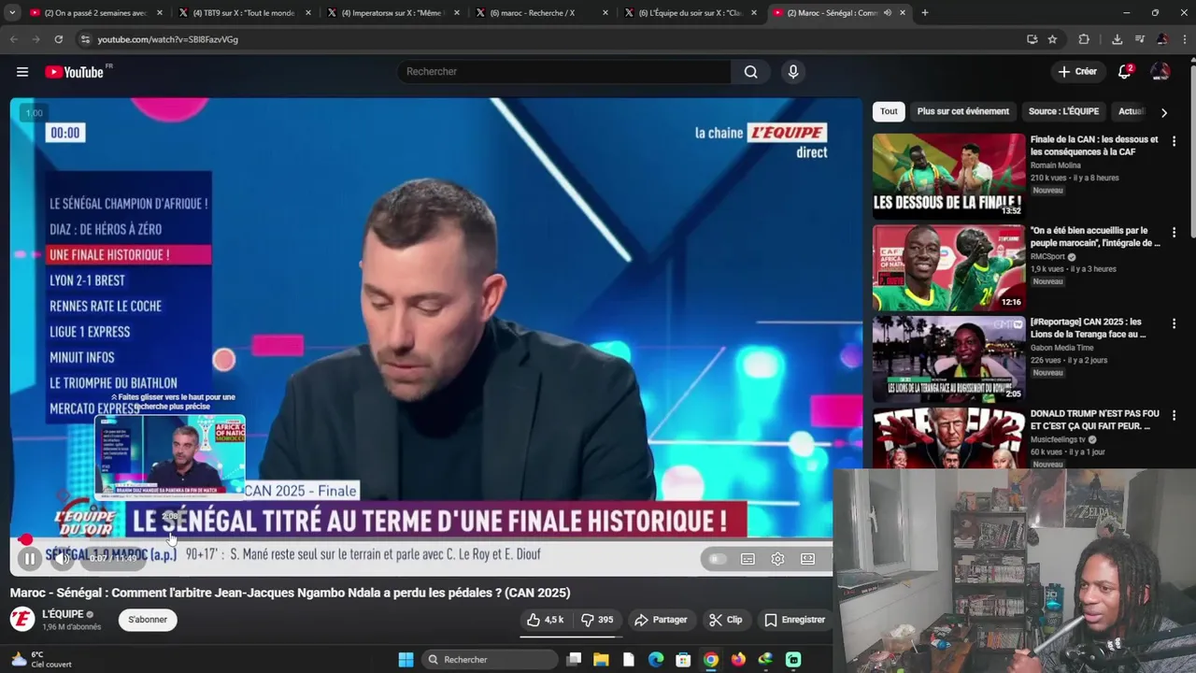
Task: Go back to the previous page
Action: coord(13,39)
